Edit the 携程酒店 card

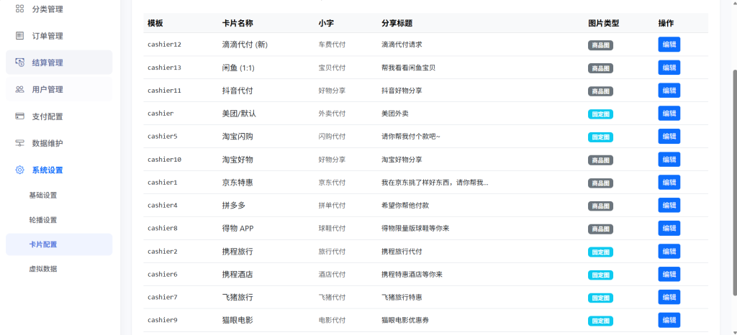click(669, 274)
